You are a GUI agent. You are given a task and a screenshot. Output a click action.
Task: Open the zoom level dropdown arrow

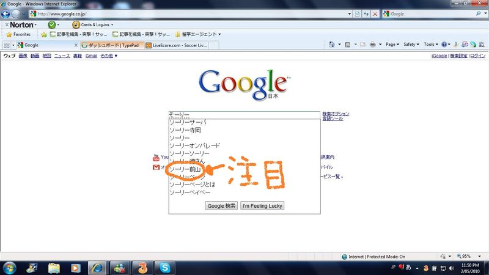point(479,256)
